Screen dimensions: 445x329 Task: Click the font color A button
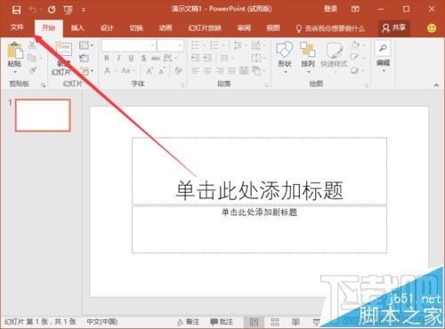(x=108, y=71)
